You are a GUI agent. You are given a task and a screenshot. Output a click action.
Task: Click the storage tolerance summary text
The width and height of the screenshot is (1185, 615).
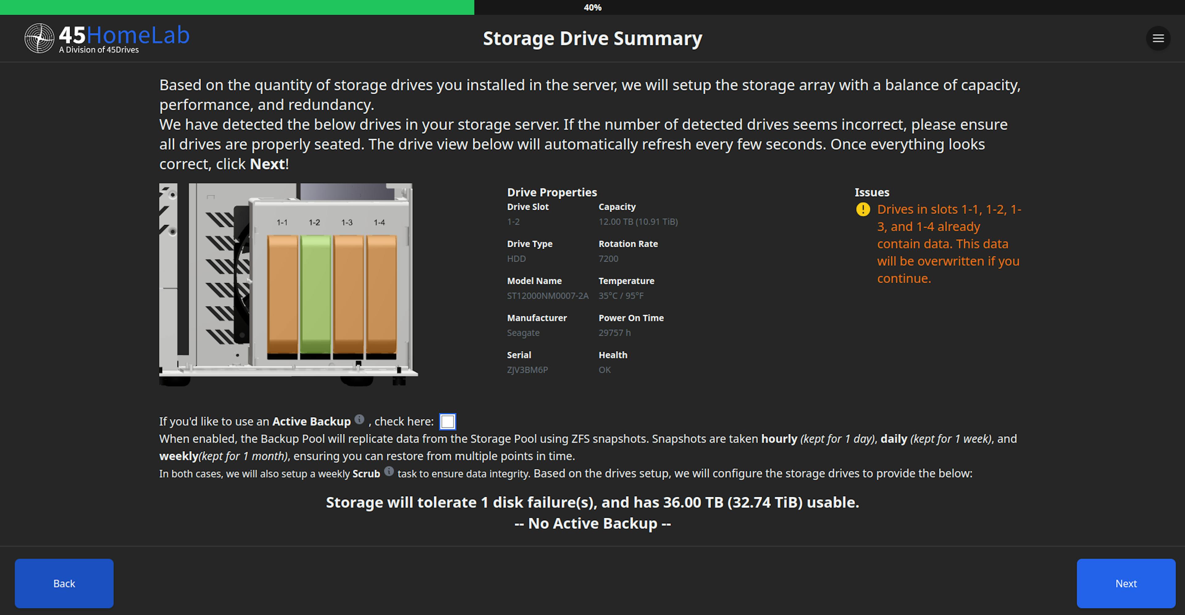[592, 502]
